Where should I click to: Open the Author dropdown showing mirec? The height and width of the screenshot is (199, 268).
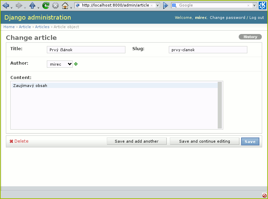[60, 64]
